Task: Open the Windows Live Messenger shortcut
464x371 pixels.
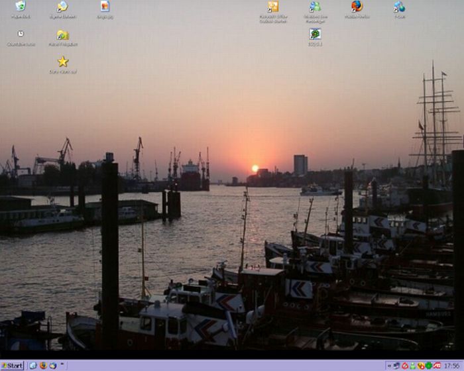Action: click(x=315, y=7)
